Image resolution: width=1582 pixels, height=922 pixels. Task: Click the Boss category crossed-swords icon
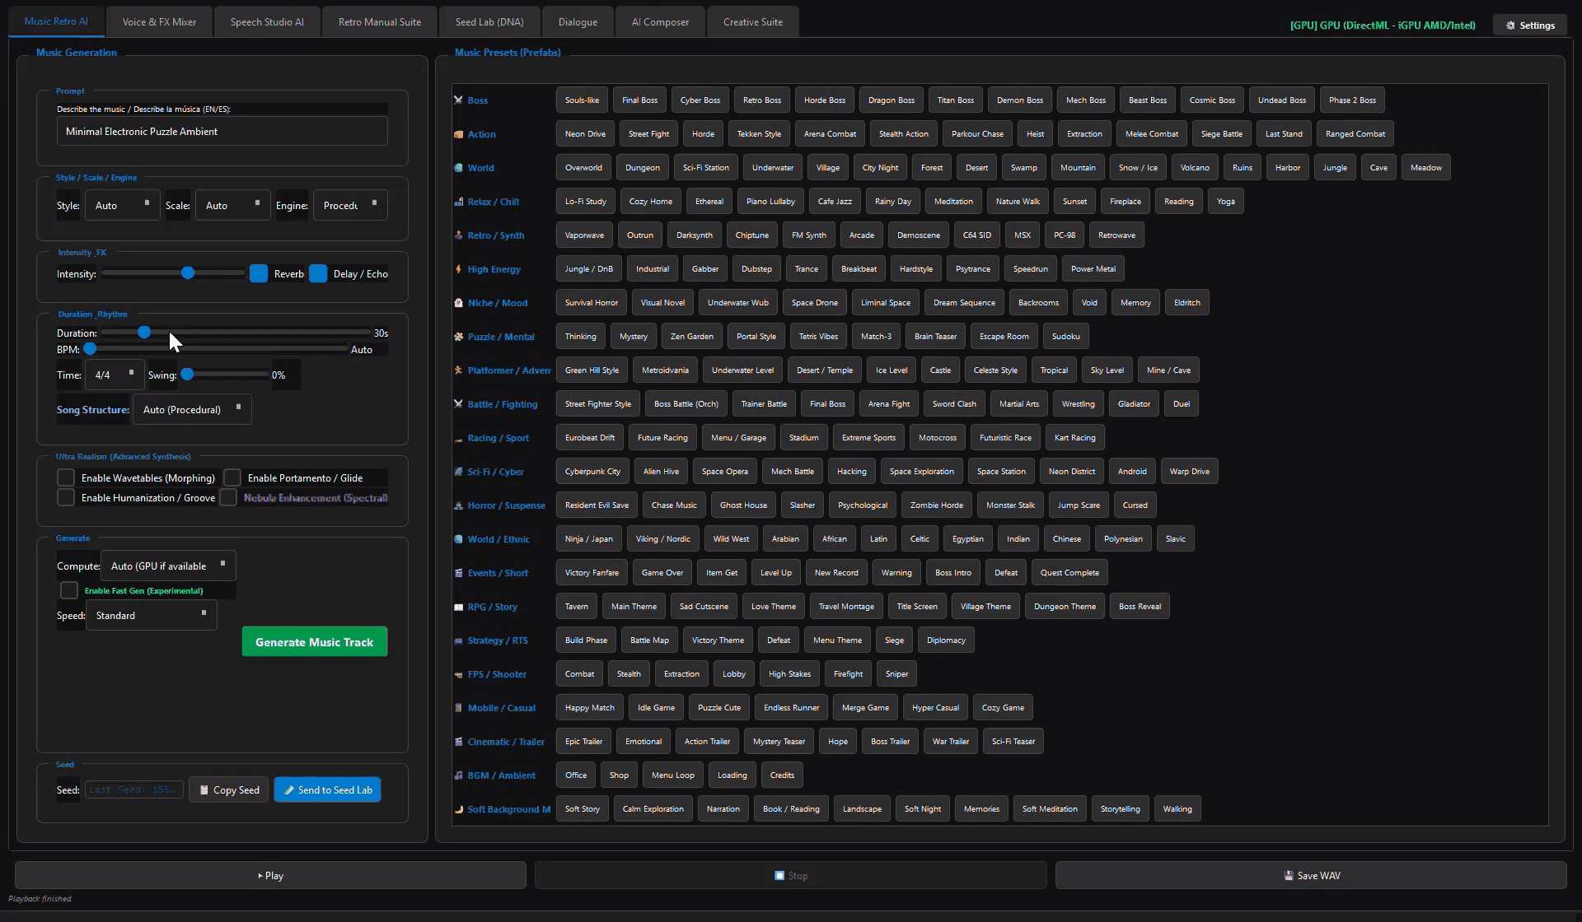pyautogui.click(x=458, y=100)
